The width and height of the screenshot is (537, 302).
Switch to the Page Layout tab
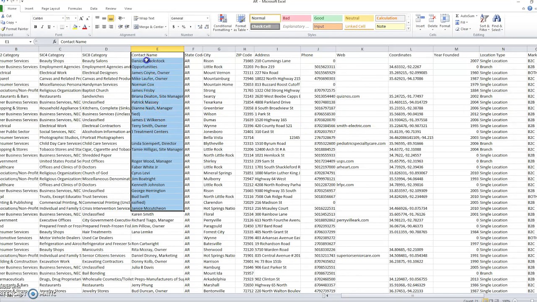[50, 8]
